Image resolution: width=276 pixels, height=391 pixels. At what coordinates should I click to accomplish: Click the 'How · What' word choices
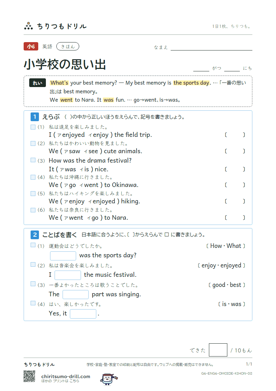226,246
